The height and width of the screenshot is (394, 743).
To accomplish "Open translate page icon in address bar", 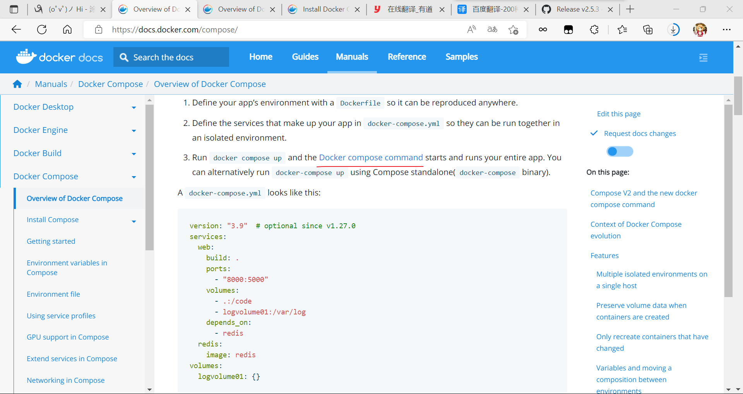I will pyautogui.click(x=492, y=30).
